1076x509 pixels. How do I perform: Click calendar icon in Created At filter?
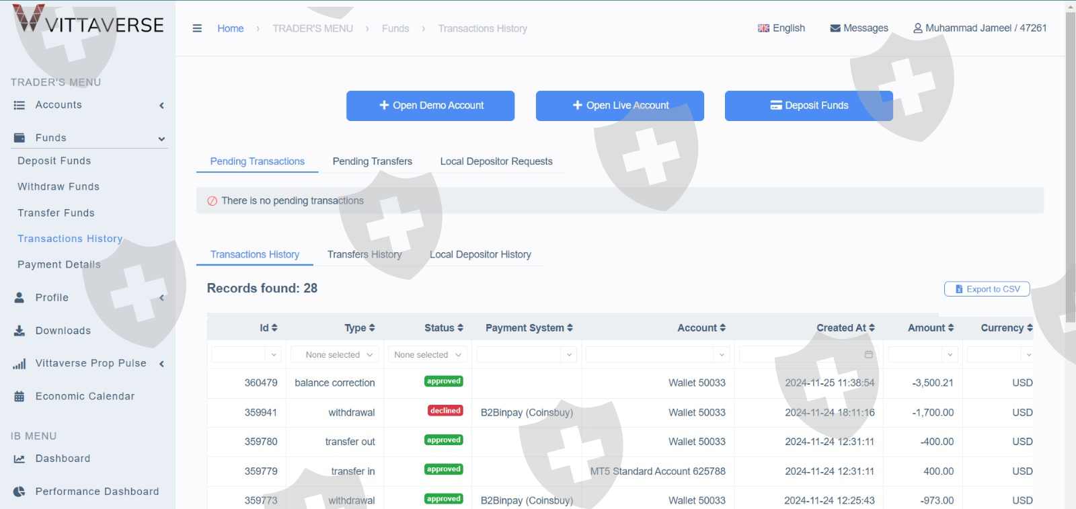pyautogui.click(x=868, y=354)
